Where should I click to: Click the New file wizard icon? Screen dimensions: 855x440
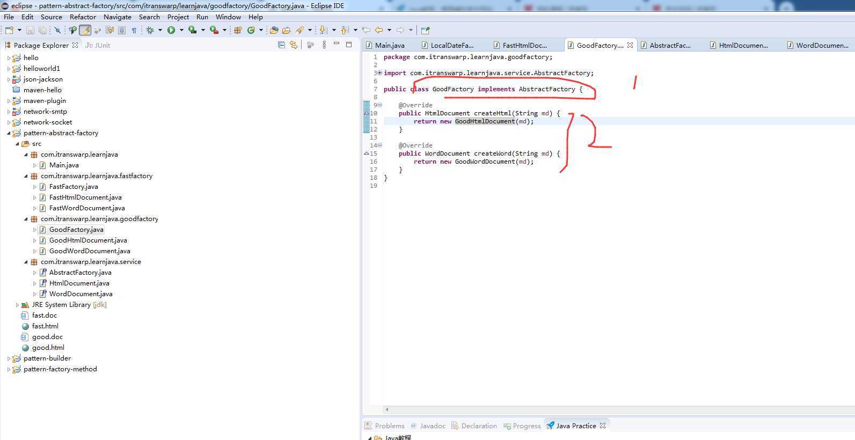point(9,30)
